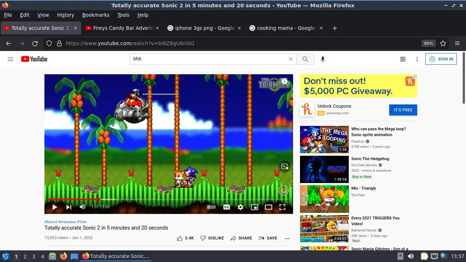Open Firefox application hamburger menu
The image size is (466, 262).
pos(457,43)
